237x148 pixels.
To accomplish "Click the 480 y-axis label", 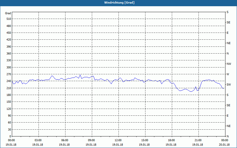I will pos(9,26).
